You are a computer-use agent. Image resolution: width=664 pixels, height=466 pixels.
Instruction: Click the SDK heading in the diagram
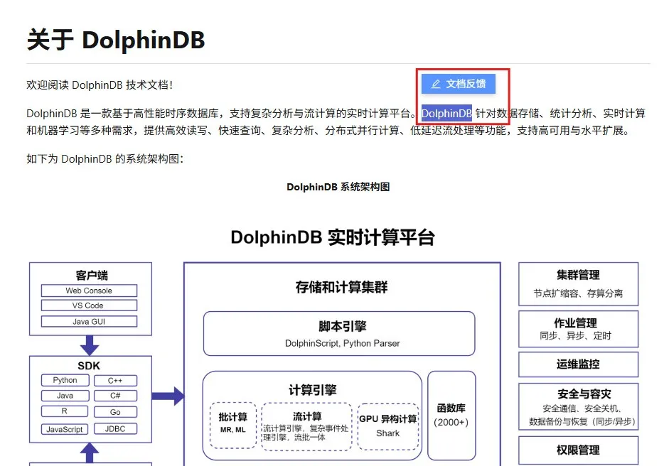(x=89, y=366)
